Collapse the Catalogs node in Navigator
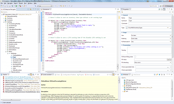This screenshot has width=174, height=104. pos(4,22)
